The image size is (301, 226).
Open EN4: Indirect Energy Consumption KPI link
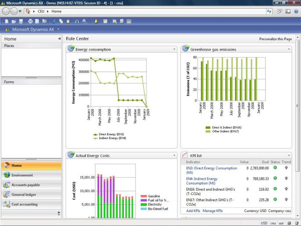[x=202, y=181]
